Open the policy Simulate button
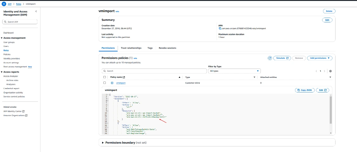 pyautogui.click(x=282, y=58)
